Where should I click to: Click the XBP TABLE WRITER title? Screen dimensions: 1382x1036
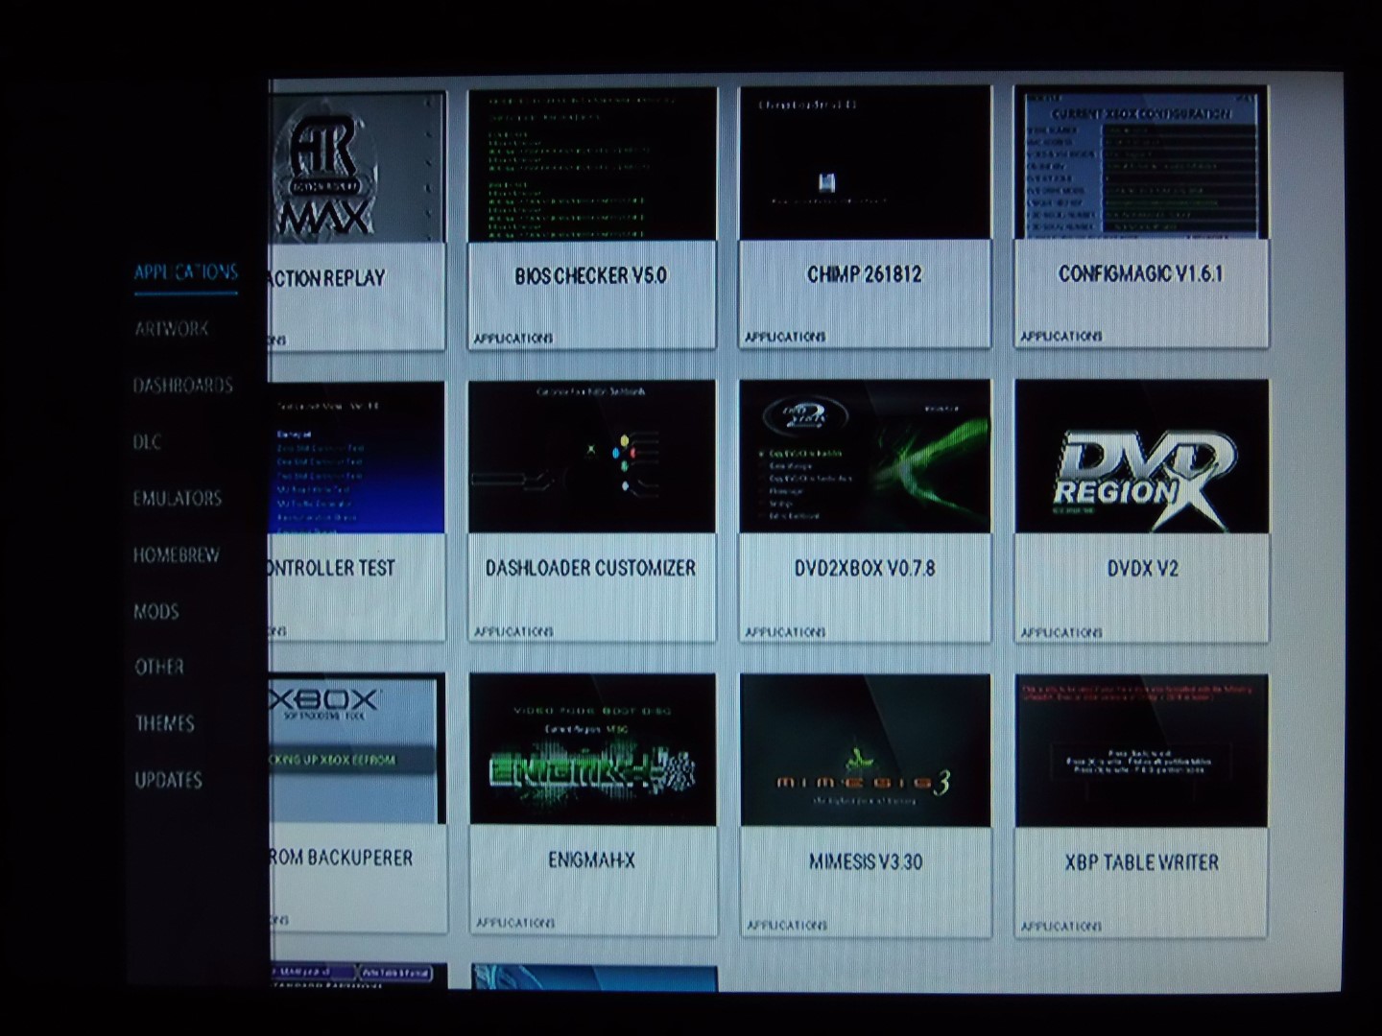coord(1142,862)
